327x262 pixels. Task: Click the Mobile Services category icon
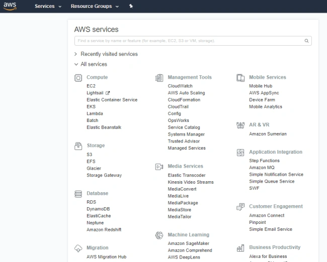tap(240, 78)
